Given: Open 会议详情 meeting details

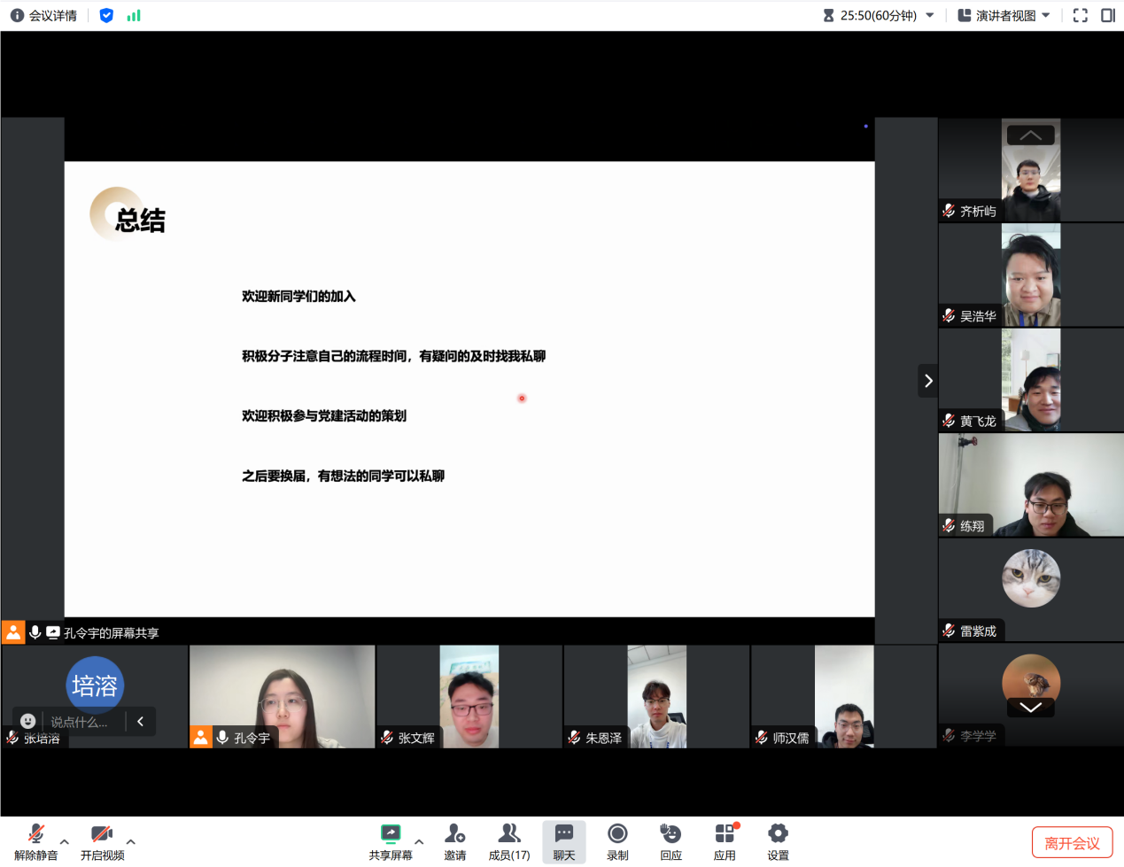Looking at the screenshot, I should click(x=43, y=15).
